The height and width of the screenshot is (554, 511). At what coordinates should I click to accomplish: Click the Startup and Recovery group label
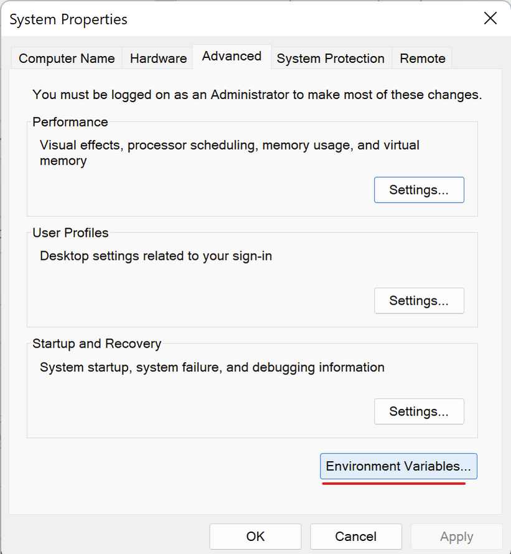coord(96,343)
